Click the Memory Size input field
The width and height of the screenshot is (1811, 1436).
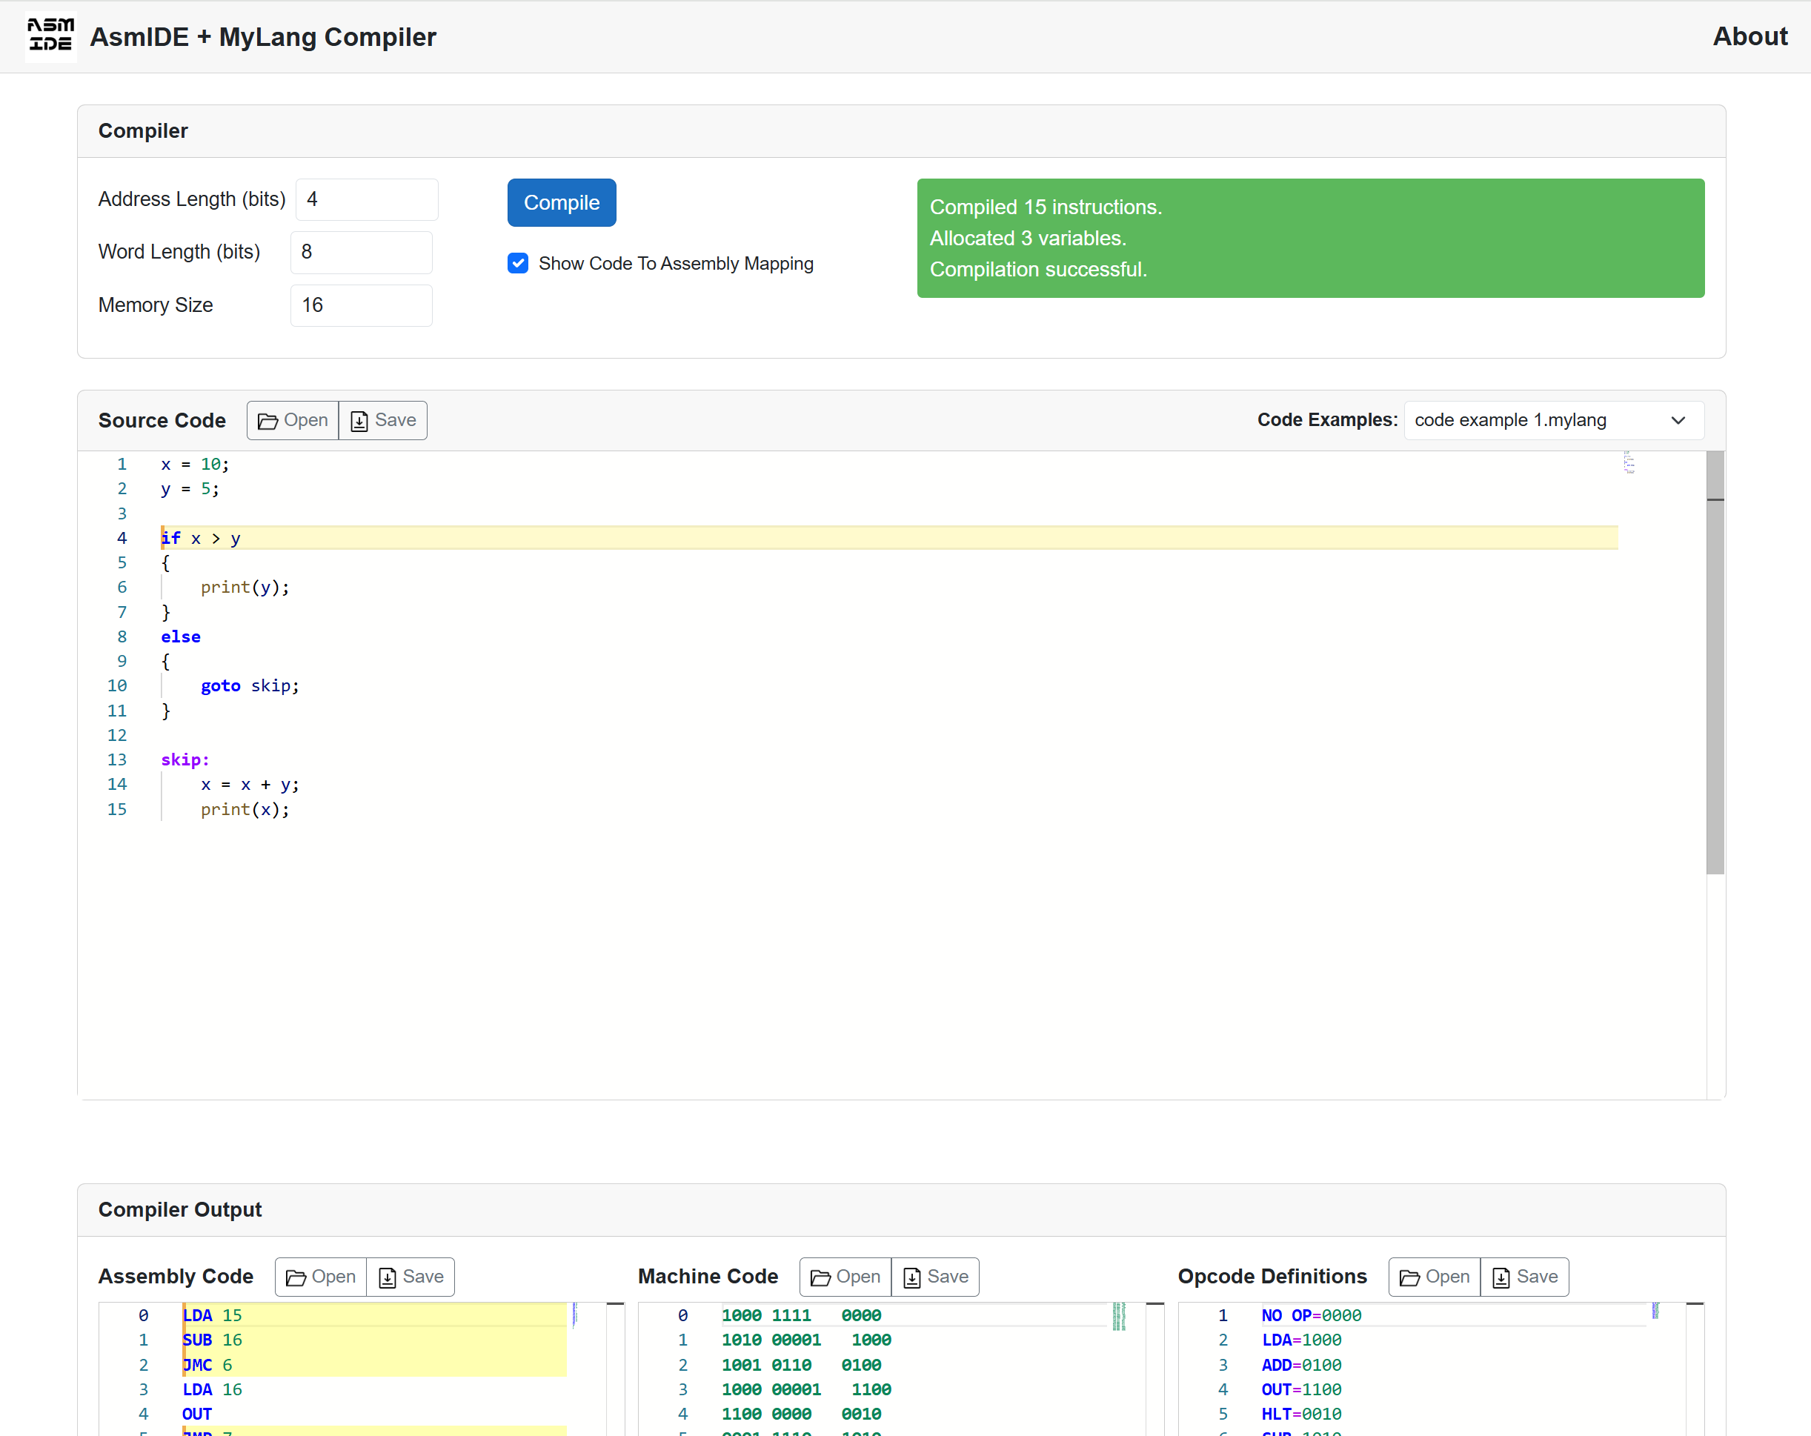(x=361, y=305)
